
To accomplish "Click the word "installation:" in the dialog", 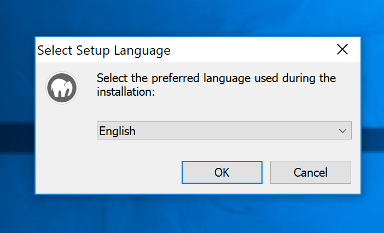I will point(126,92).
